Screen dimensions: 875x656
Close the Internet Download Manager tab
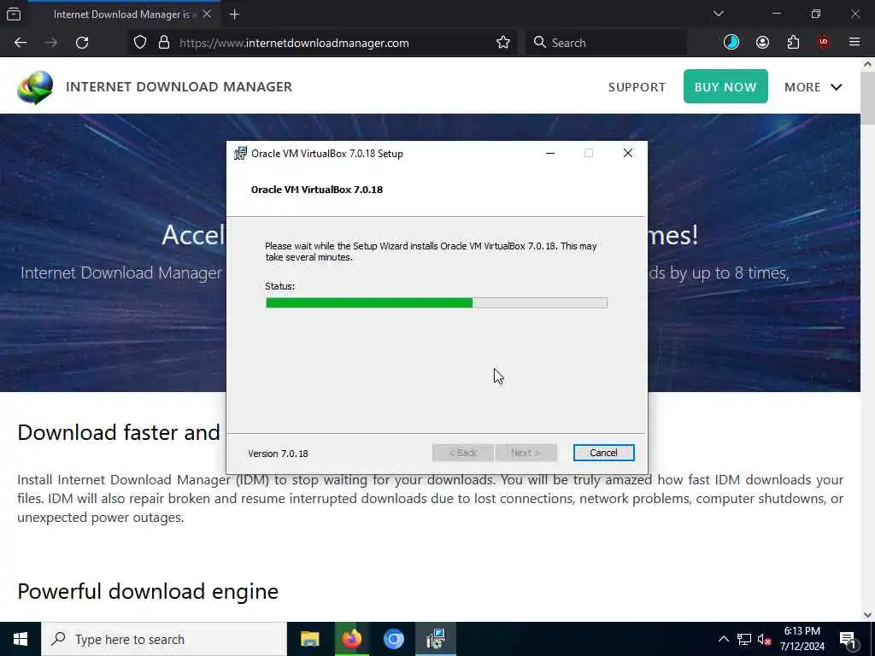[207, 14]
